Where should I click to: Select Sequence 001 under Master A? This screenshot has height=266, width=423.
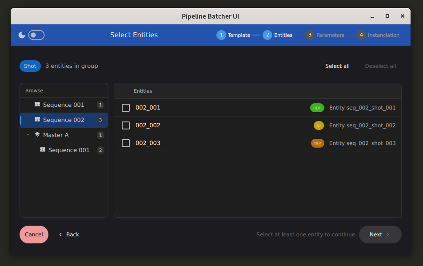[64, 150]
